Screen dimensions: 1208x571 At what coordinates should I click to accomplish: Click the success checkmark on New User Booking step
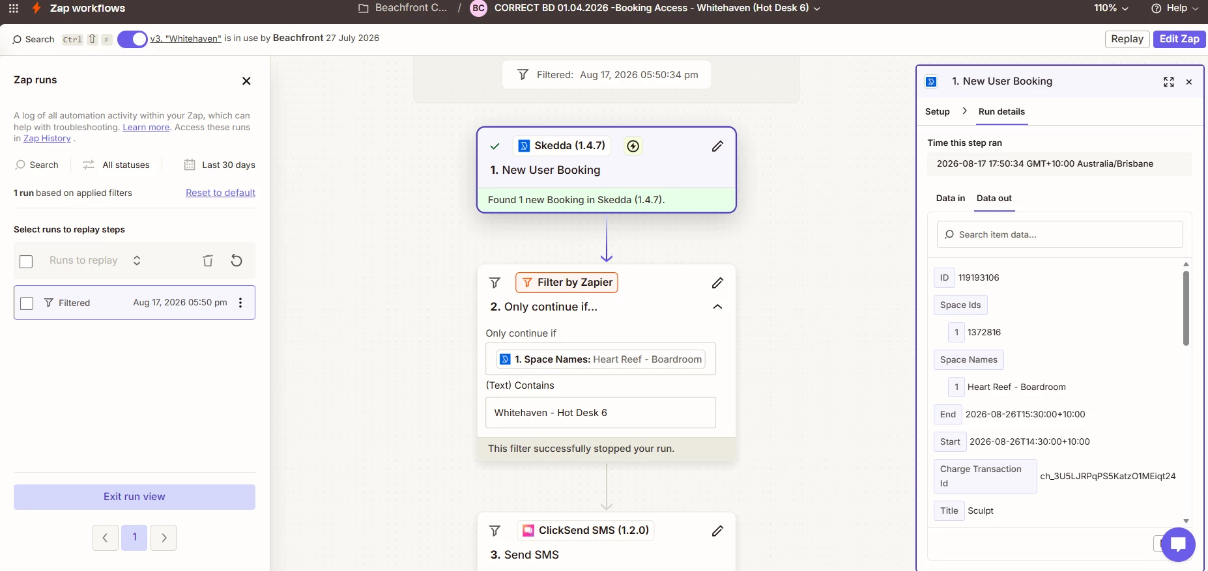(x=495, y=146)
